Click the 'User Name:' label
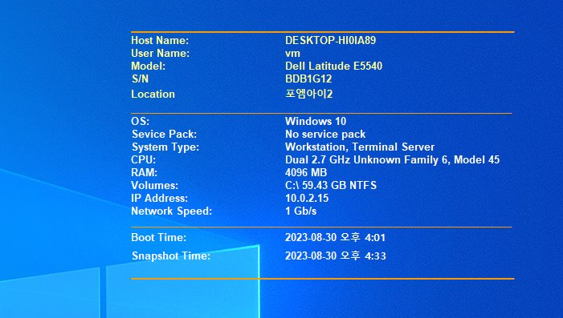The image size is (563, 318). click(x=160, y=54)
